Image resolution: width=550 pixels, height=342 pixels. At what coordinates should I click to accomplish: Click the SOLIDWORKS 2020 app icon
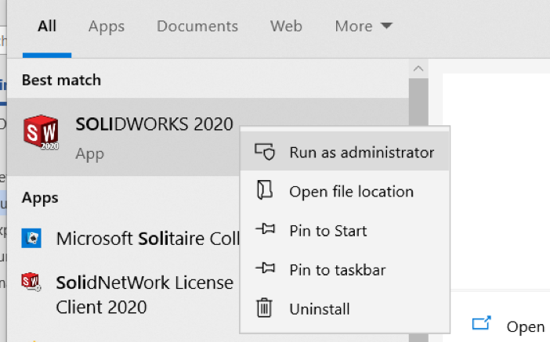coord(41,131)
